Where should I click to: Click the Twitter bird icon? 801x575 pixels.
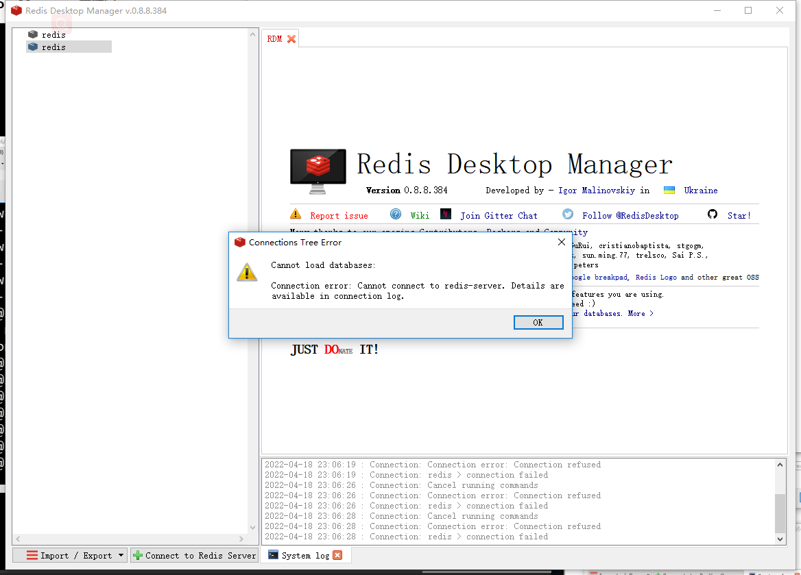(568, 214)
